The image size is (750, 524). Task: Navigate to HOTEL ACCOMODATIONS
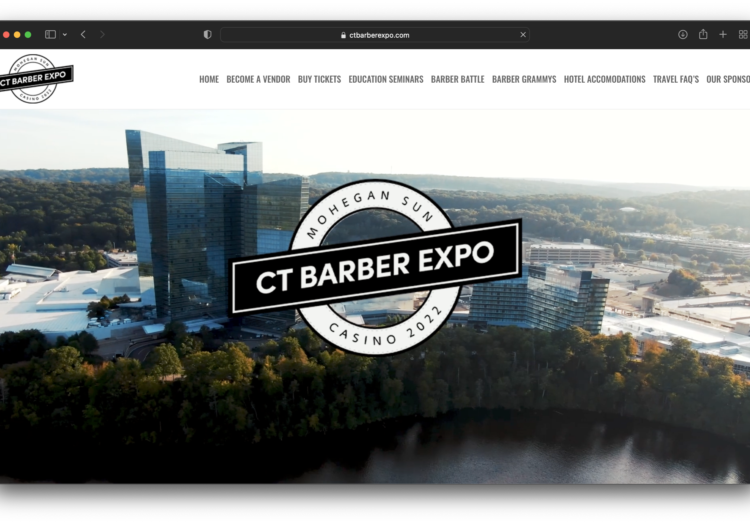604,79
